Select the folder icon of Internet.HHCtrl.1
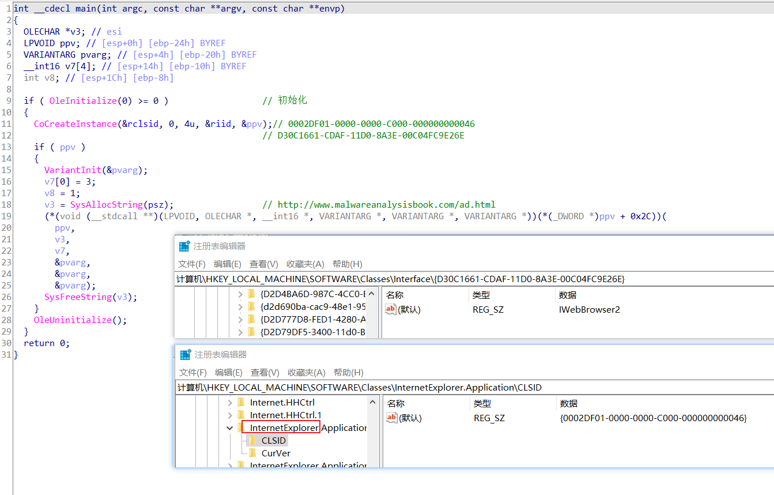Viewport: 774px width, 495px height. click(241, 415)
